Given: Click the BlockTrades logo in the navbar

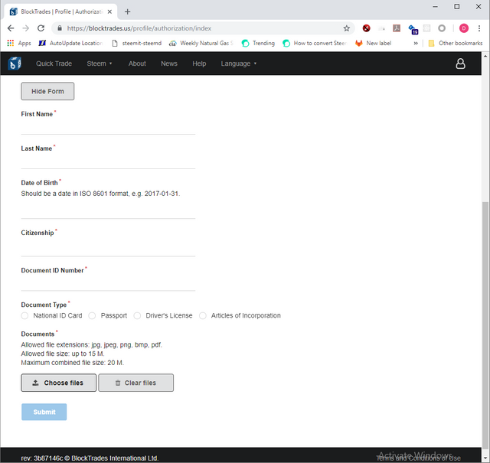Looking at the screenshot, I should point(15,64).
